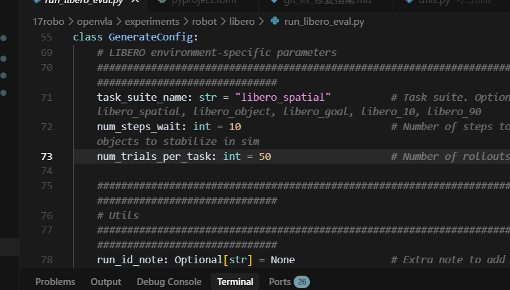The image size is (510, 290).
Task: Click line number 73 in the gutter
Action: click(47, 156)
